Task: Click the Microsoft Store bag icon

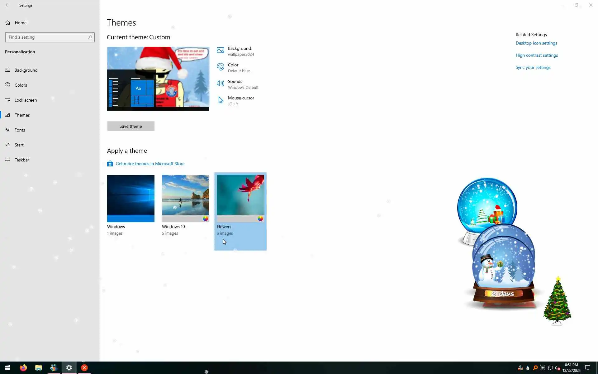Action: [x=110, y=164]
